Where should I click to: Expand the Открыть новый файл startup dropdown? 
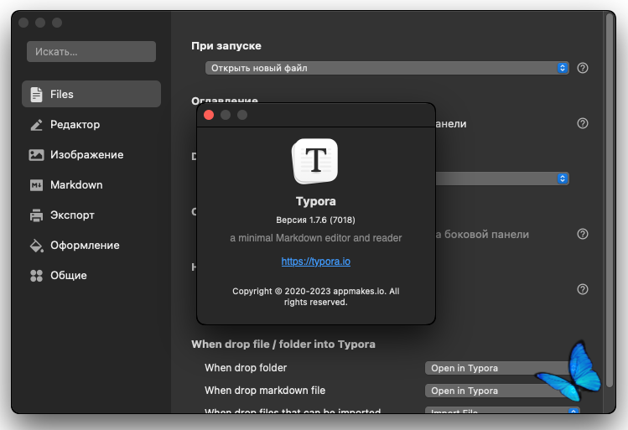pos(387,68)
